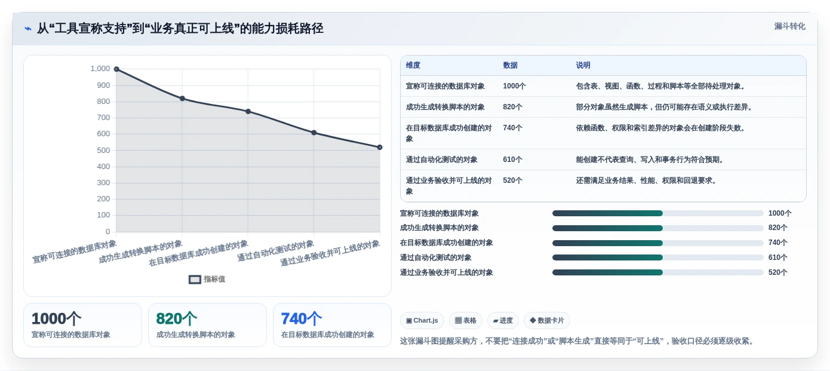
Task: Click table cell 成功生成转换脚本的对象
Action: (445, 107)
